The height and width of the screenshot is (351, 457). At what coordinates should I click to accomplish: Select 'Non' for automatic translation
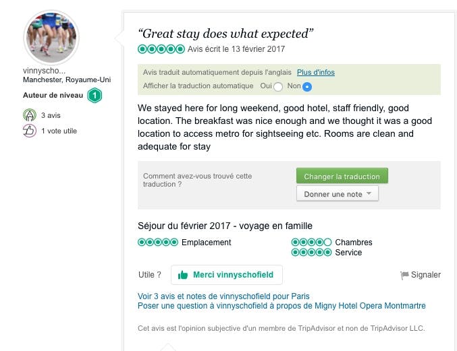click(x=307, y=87)
